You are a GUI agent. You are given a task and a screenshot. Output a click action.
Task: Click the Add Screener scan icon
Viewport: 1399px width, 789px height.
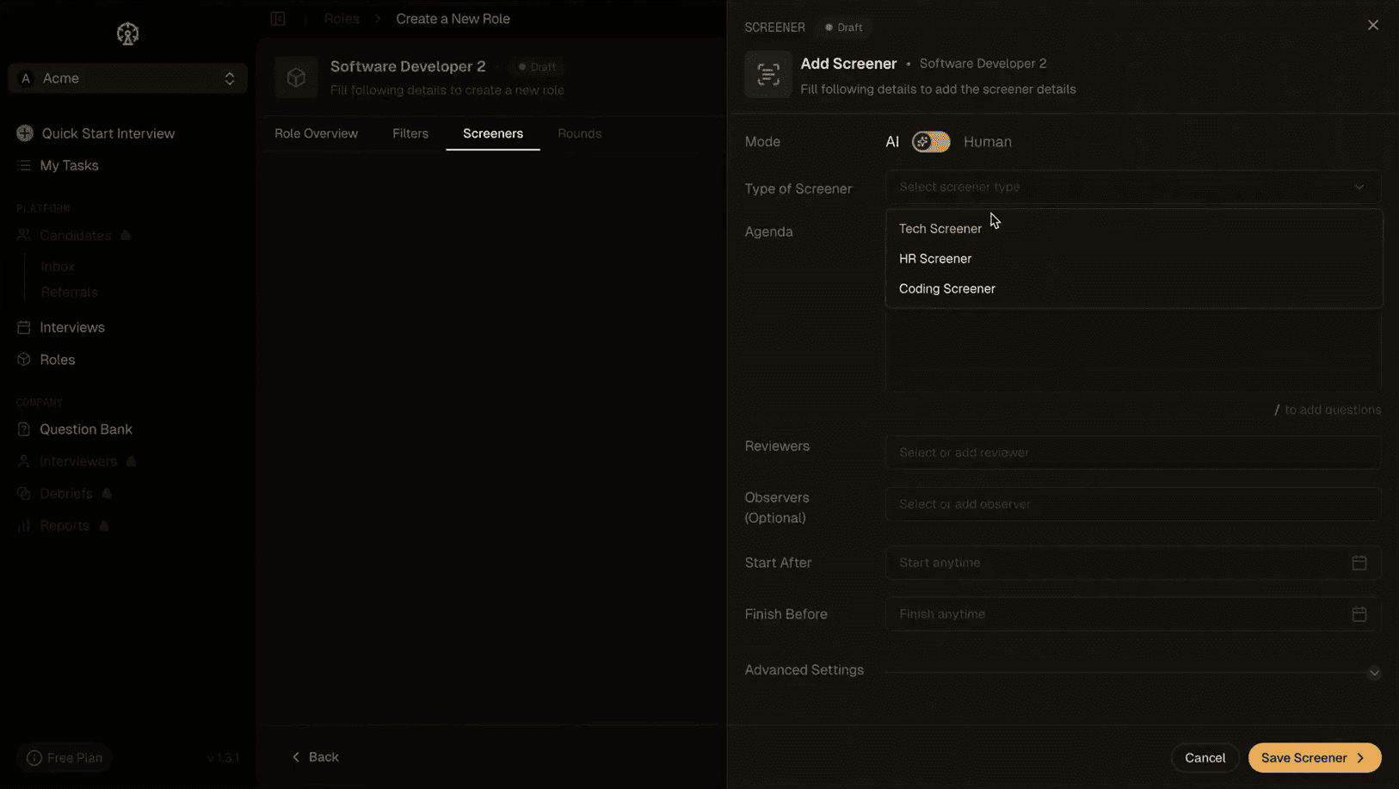click(x=768, y=75)
